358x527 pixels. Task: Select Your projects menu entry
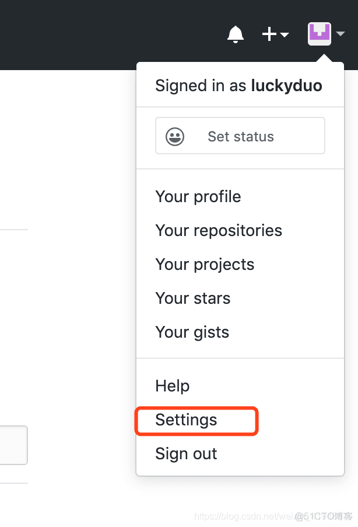click(x=205, y=265)
